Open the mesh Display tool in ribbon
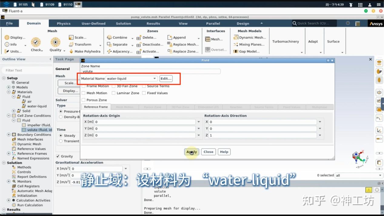 15,38
